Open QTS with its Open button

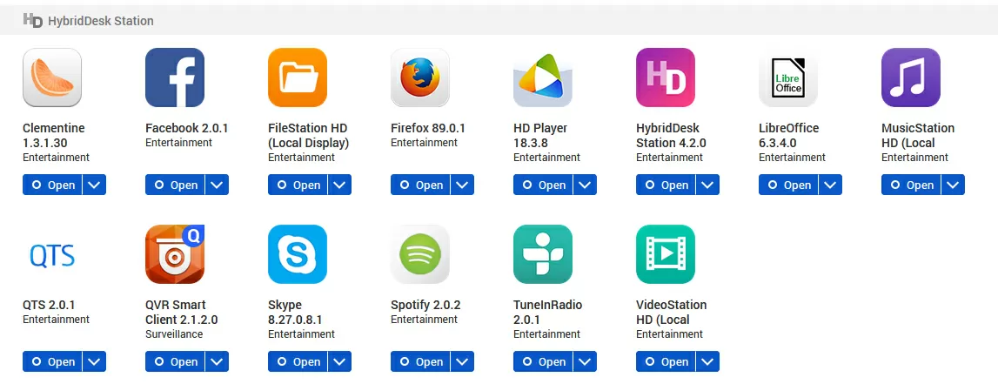52,361
